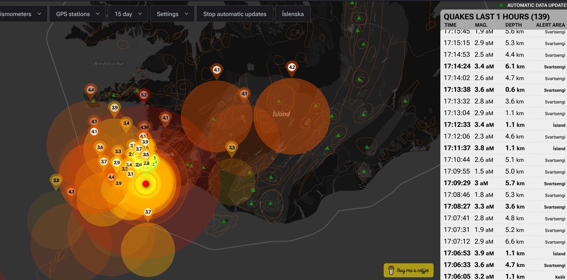Switch language with the Íslenska button
Screen dimensions: 567x280
click(x=293, y=14)
